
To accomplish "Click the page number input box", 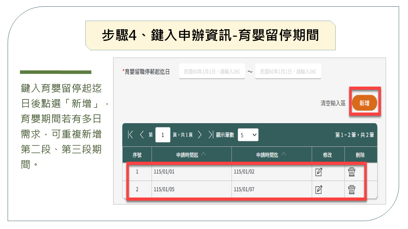I will tap(163, 135).
